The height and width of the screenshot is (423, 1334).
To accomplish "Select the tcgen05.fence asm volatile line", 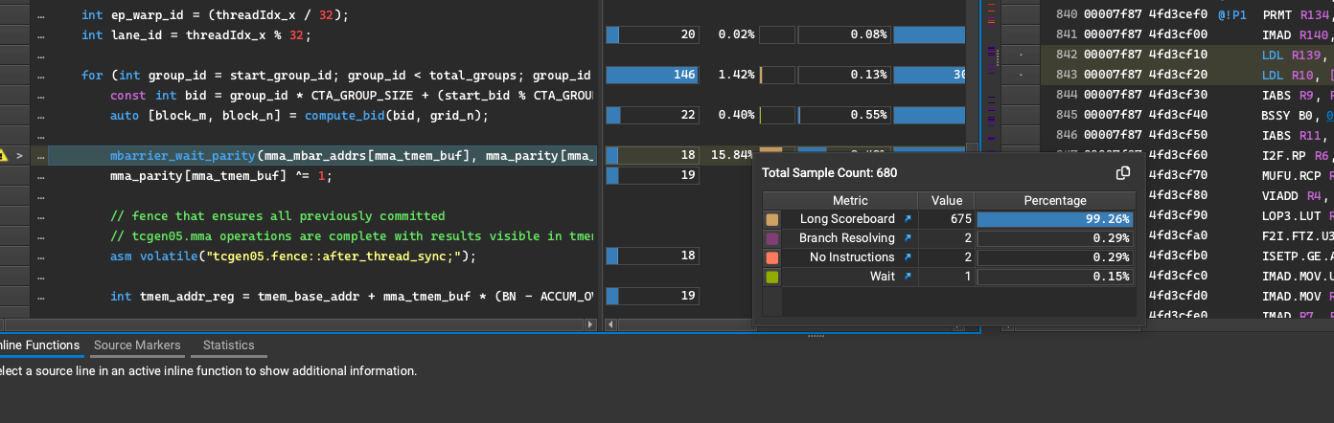I will coord(293,256).
